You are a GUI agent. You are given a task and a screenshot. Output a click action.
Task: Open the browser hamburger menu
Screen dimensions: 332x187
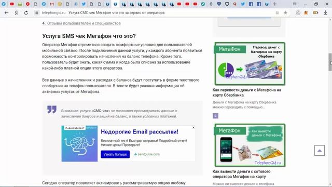(x=295, y=4)
